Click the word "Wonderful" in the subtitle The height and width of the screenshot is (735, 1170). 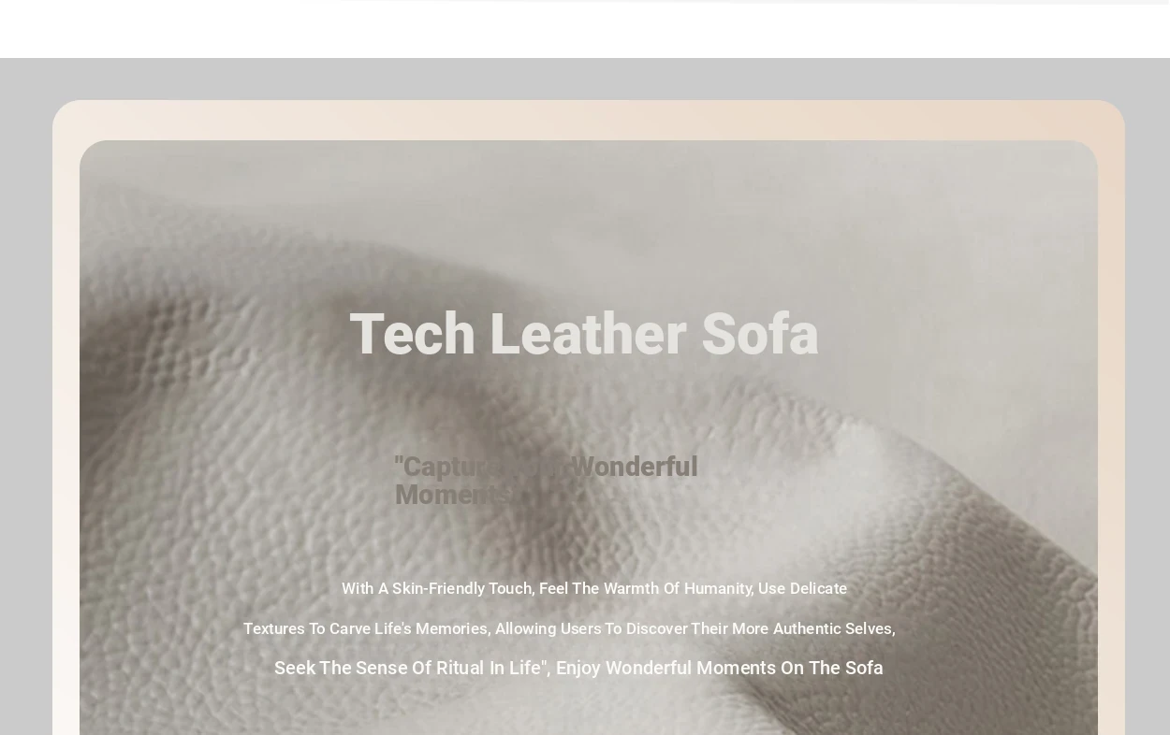[x=634, y=467]
